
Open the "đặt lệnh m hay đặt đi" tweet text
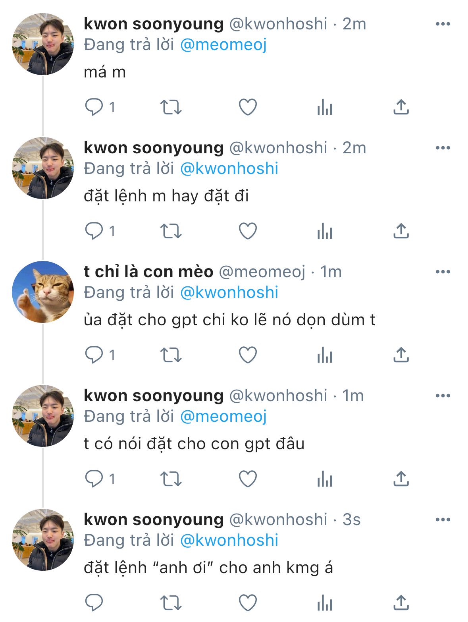coord(166,196)
